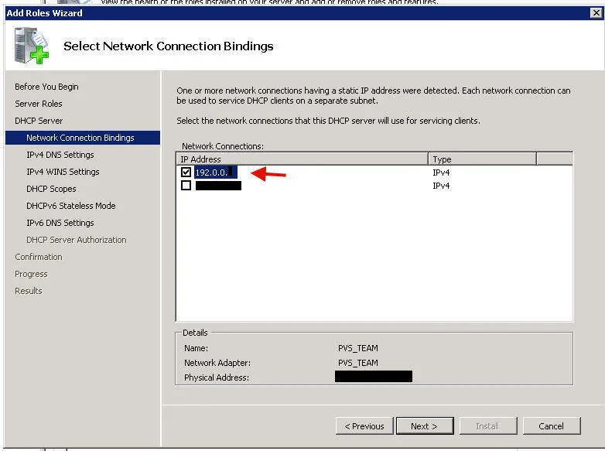Click the Select Network Connection Bindings heading

pyautogui.click(x=168, y=46)
